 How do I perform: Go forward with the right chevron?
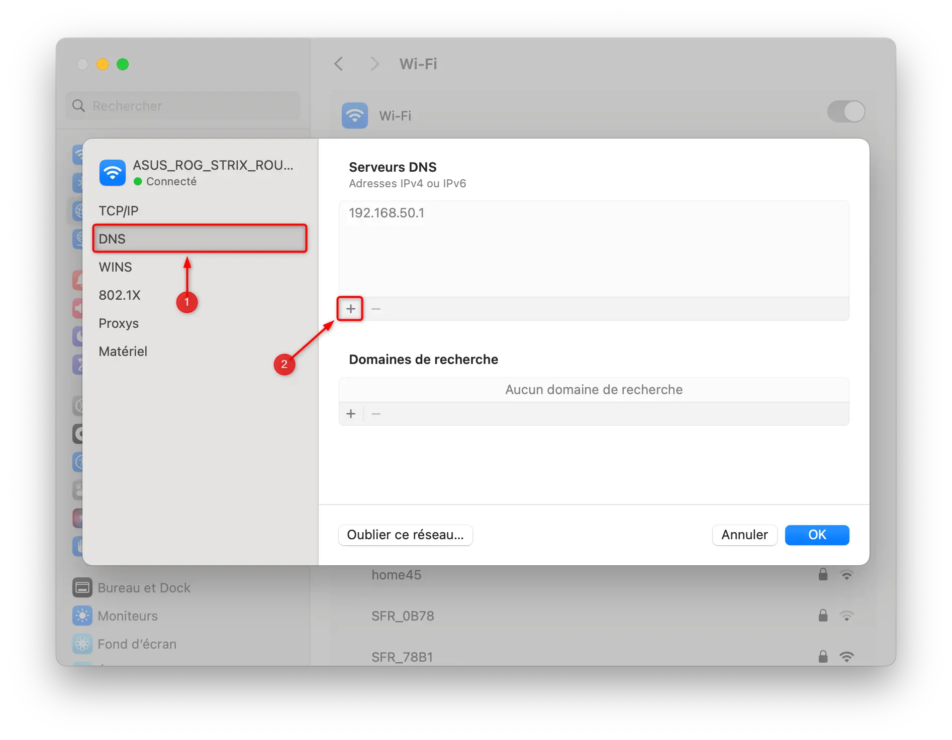(x=374, y=64)
